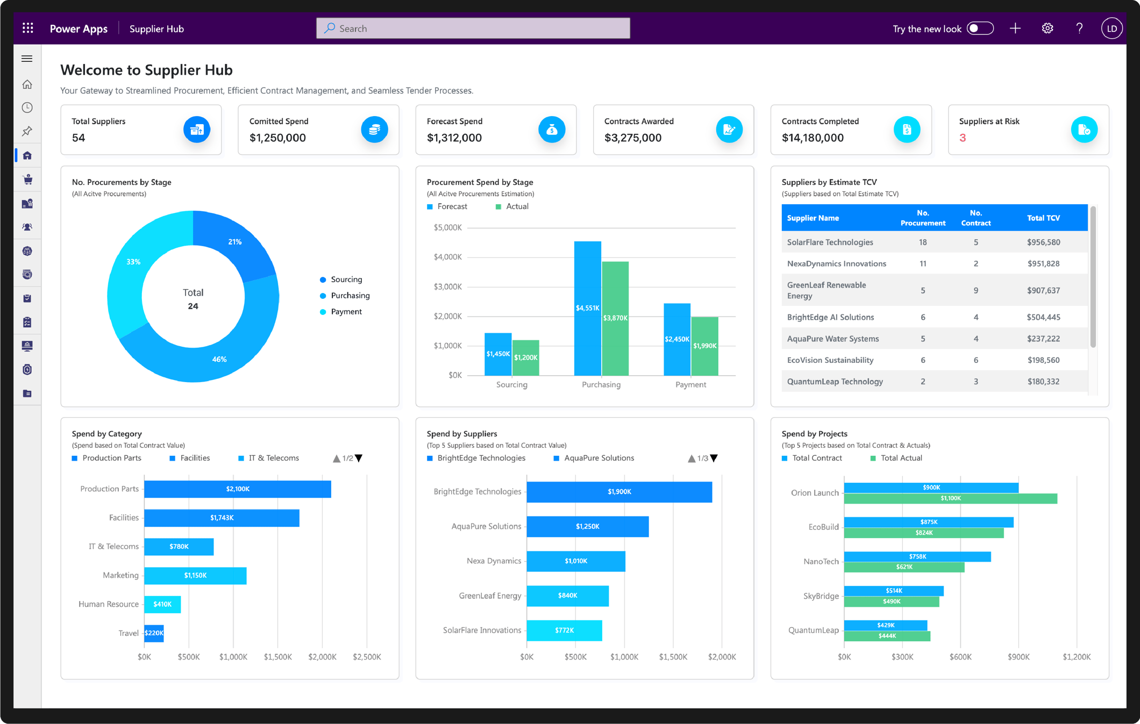Screen dimensions: 1140x724
Task: Toggle Forecast series in legend
Action: pos(447,206)
